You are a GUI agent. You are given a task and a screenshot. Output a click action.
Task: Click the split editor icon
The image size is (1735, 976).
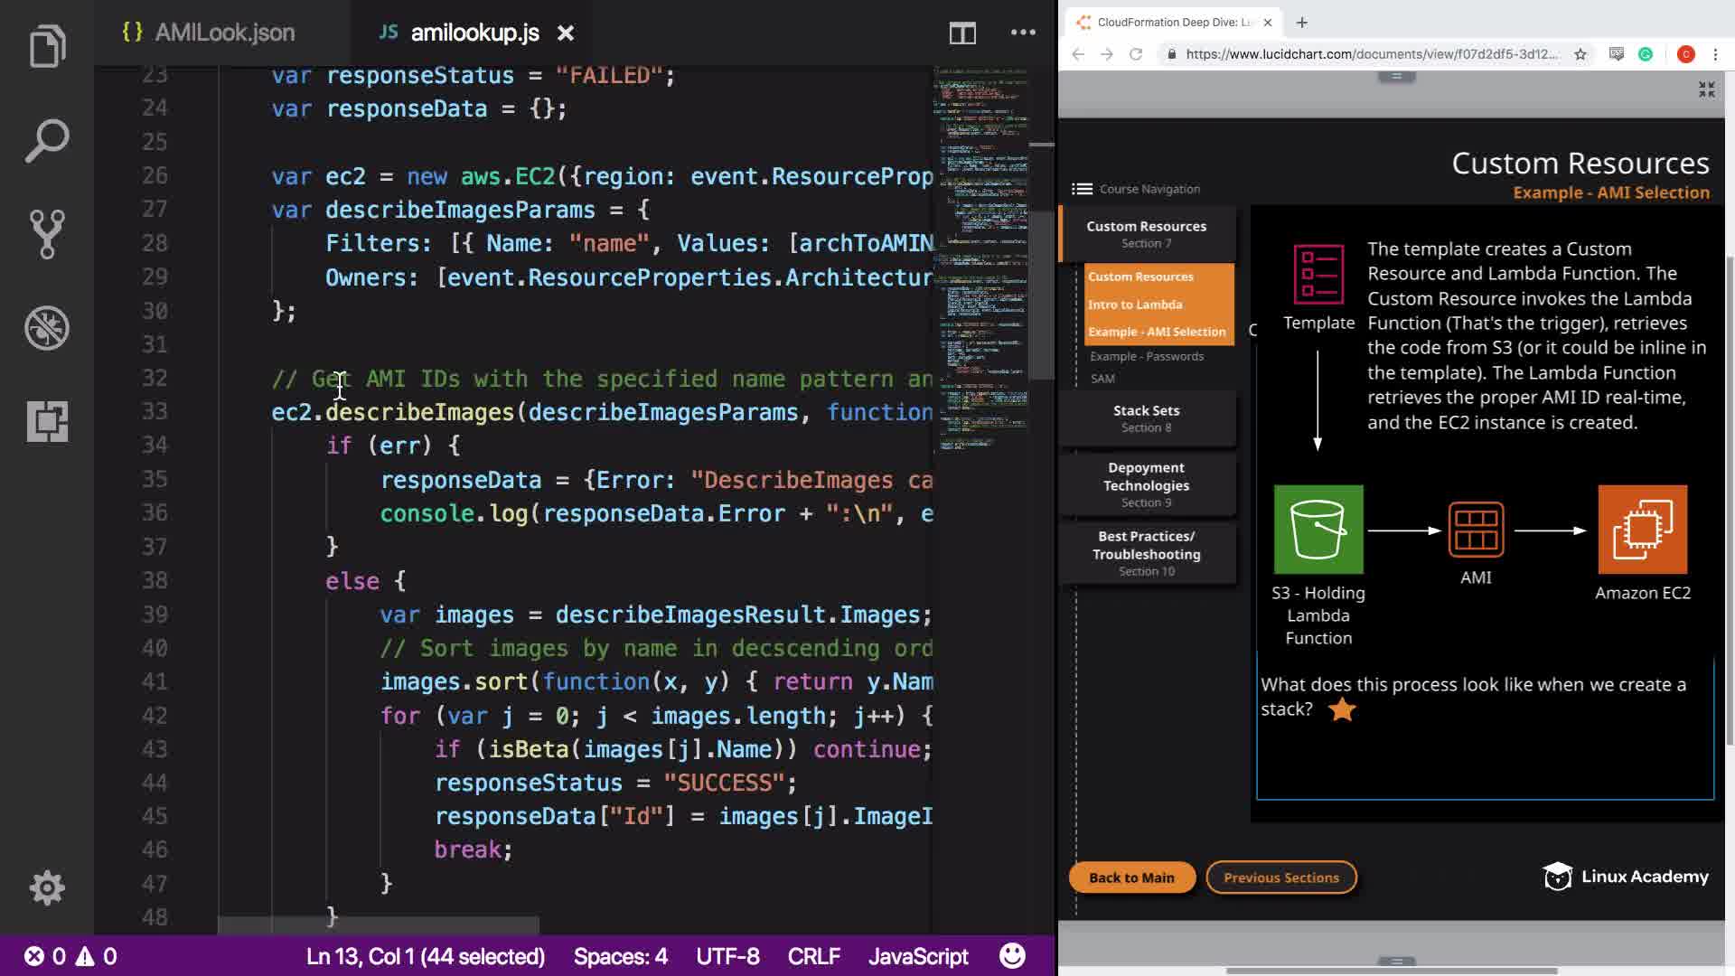tap(962, 33)
